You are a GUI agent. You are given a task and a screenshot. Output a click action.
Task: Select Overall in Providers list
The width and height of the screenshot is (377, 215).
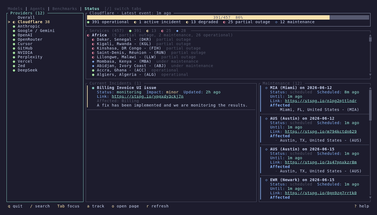(x=26, y=17)
